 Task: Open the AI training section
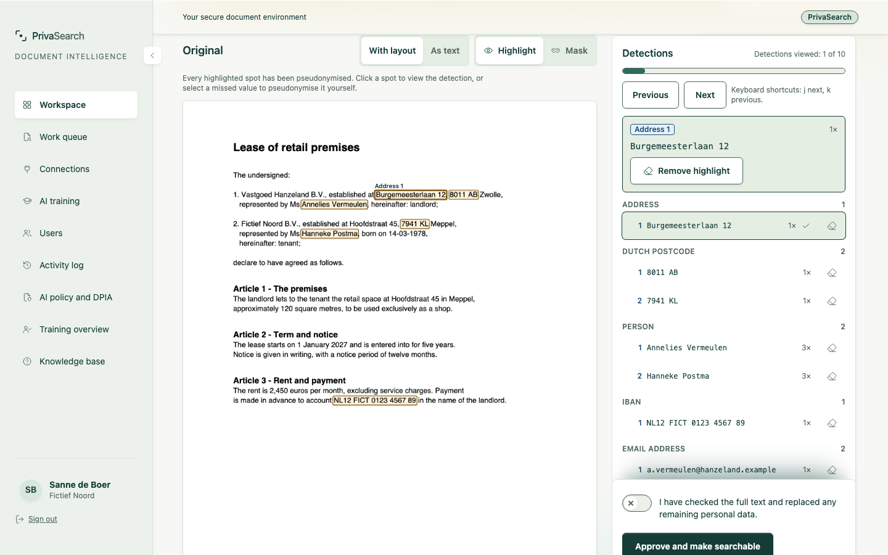click(76, 201)
